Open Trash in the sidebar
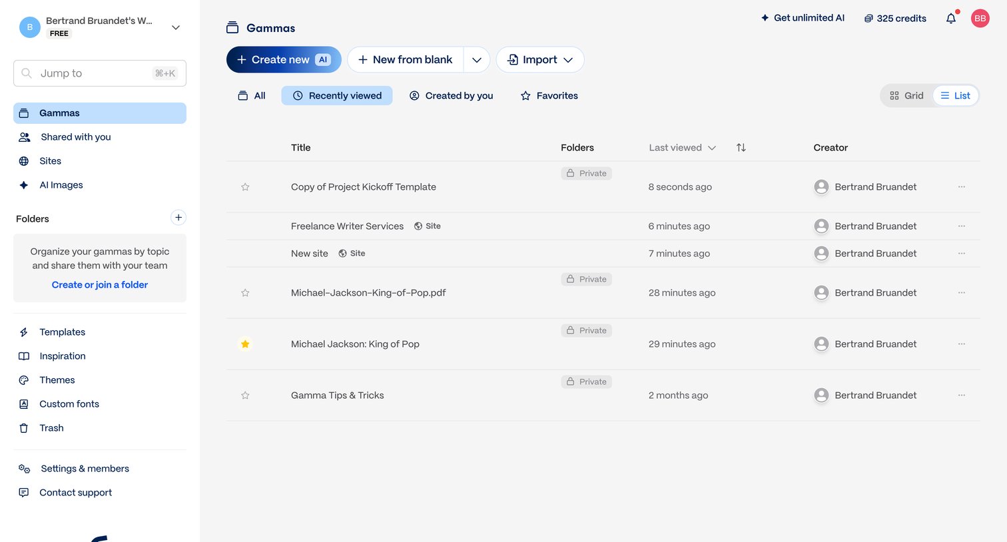This screenshot has height=542, width=1007. pyautogui.click(x=100, y=428)
